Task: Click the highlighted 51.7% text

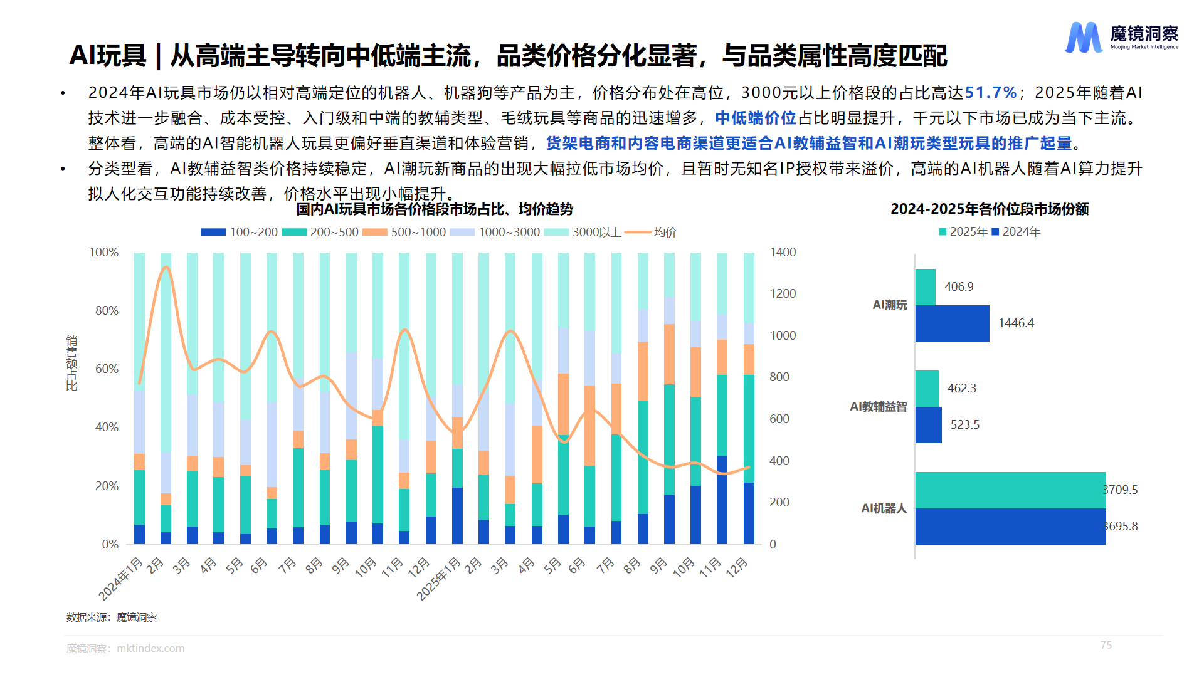Action: click(x=990, y=93)
